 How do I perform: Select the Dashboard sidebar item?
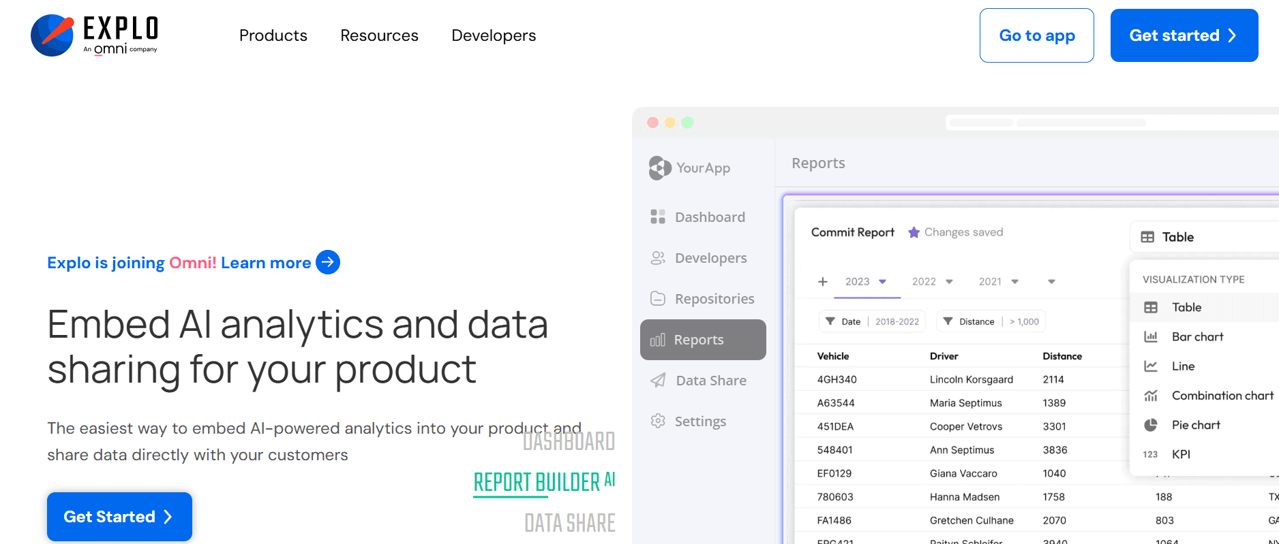point(703,217)
